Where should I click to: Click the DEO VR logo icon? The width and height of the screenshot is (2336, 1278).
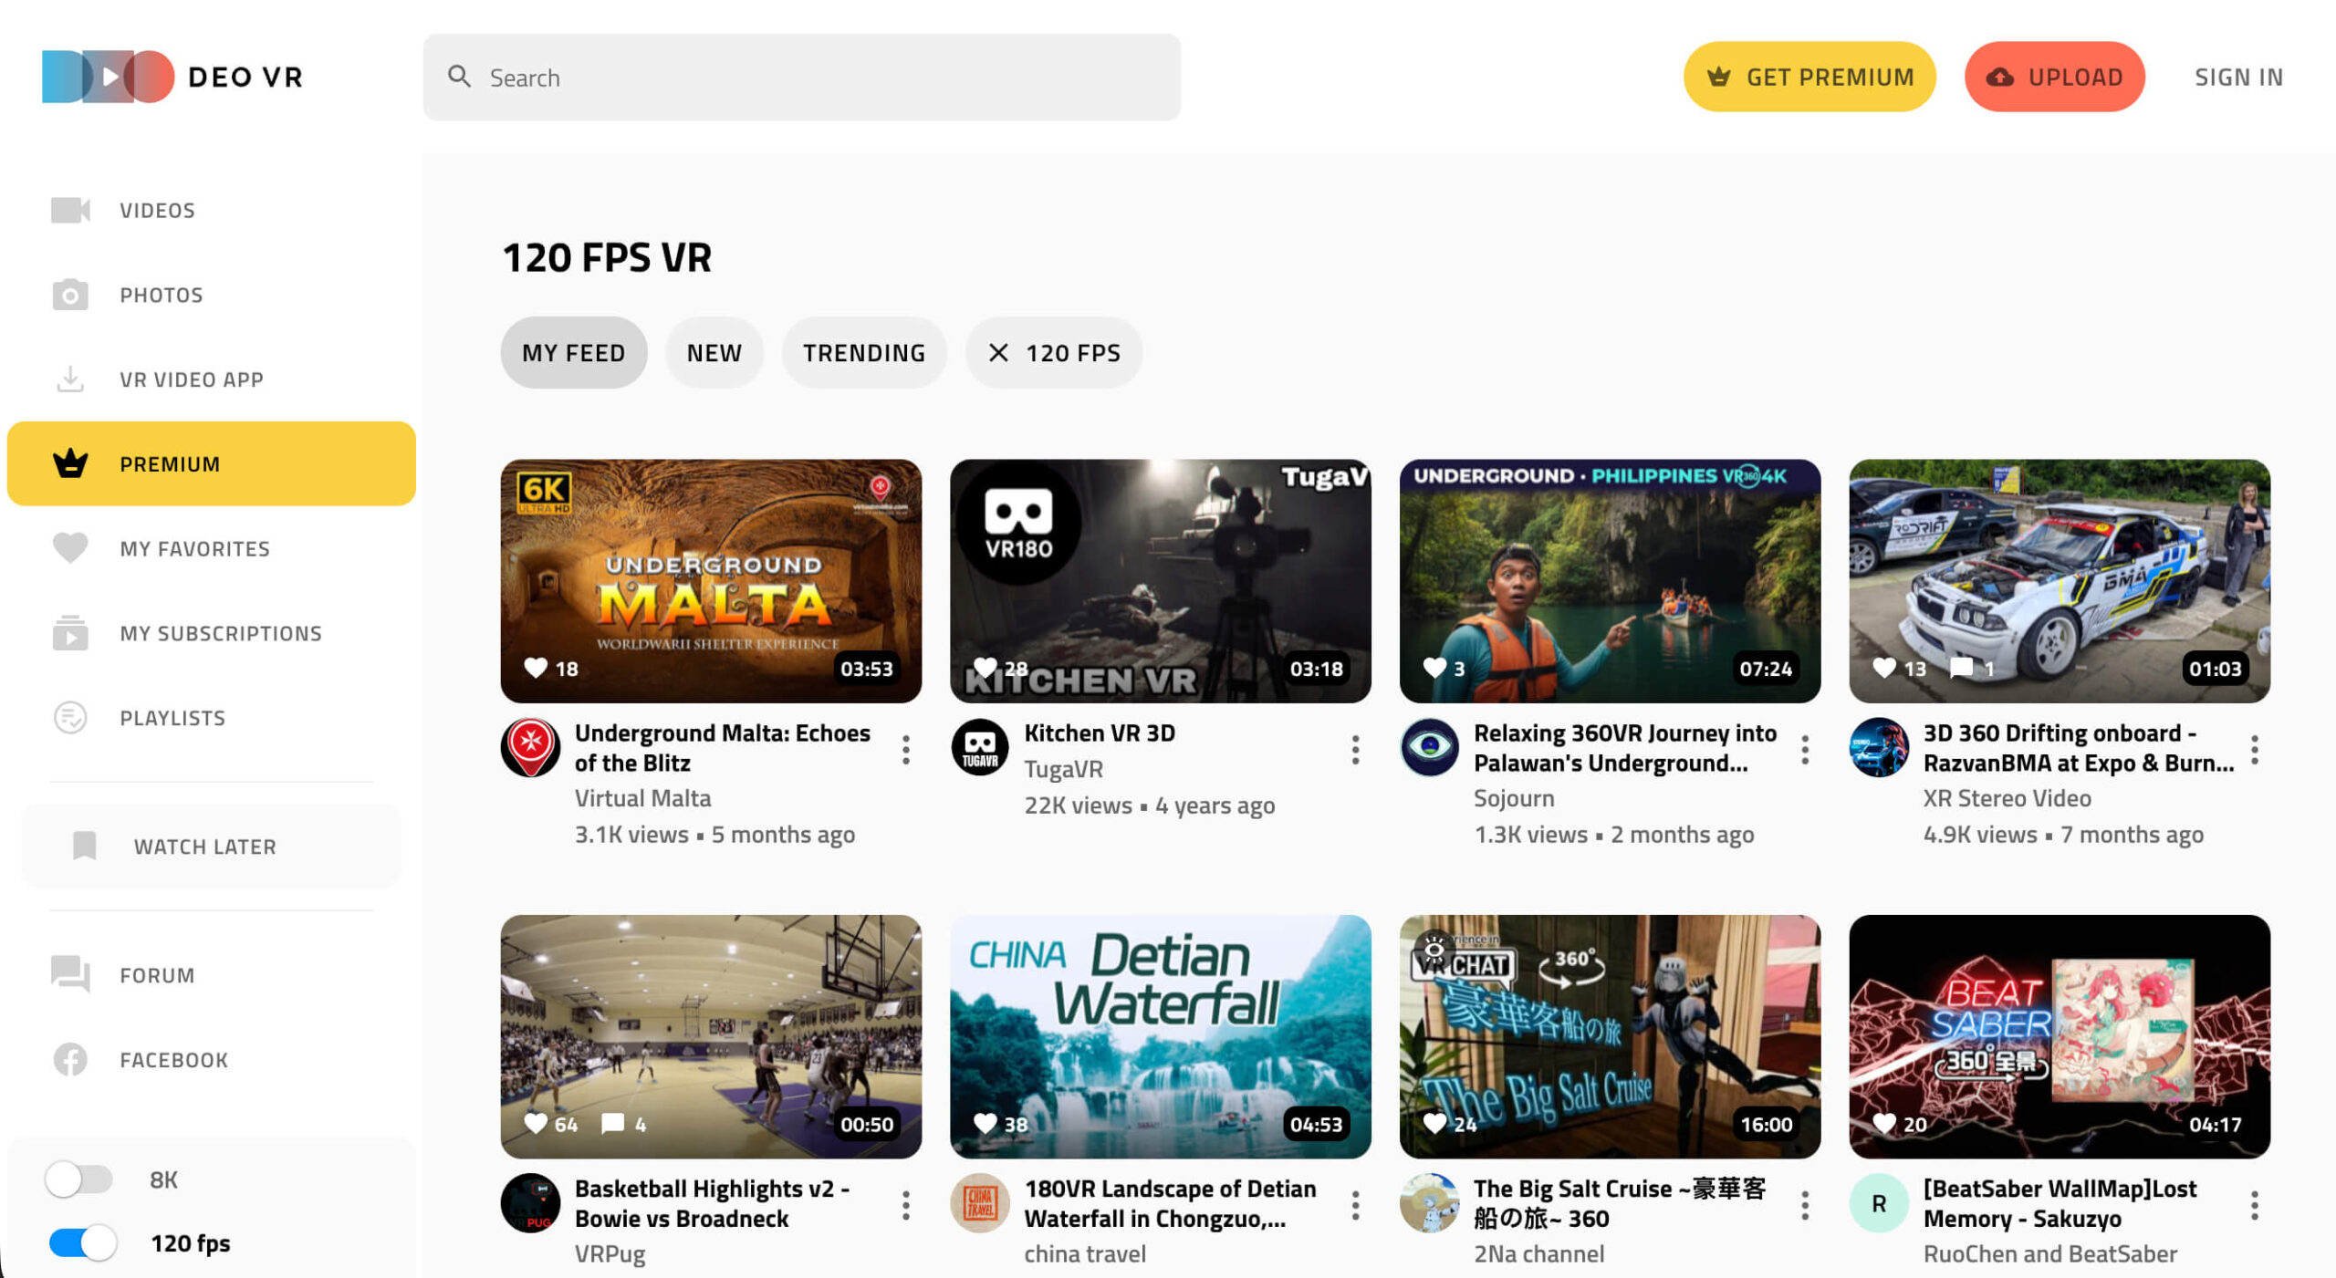pos(108,77)
